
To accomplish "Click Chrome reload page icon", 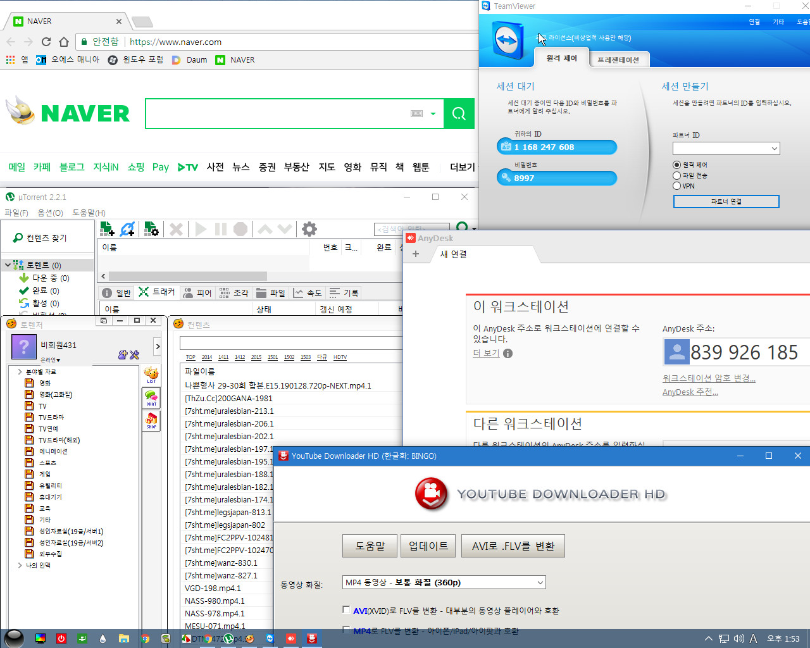I will 46,42.
